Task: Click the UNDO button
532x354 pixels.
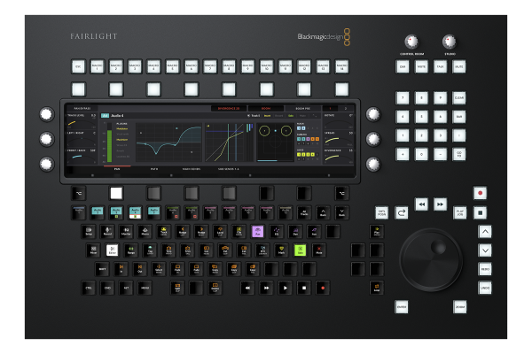Action: click(485, 288)
